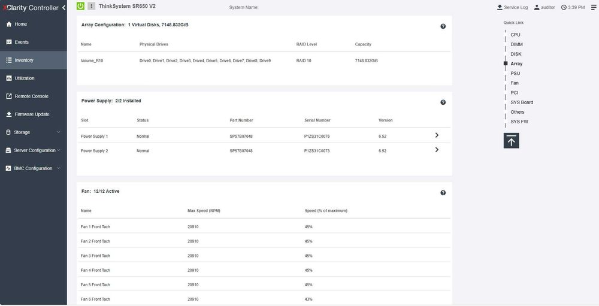Image resolution: width=599 pixels, height=306 pixels.
Task: Expand the BMC Configuration sidebar menu
Action: pyautogui.click(x=33, y=168)
